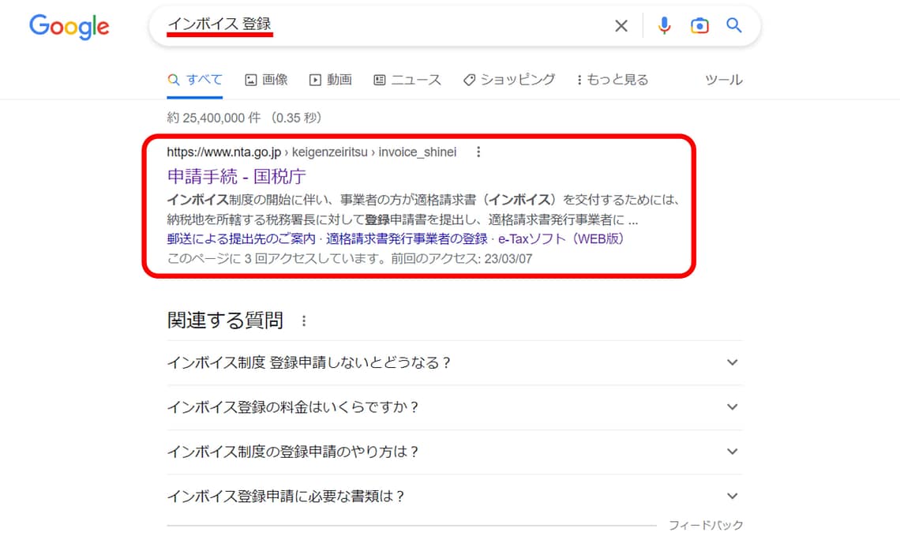Viewport: 900px width, 555px height.
Task: Open Google Lens camera search
Action: pos(699,26)
